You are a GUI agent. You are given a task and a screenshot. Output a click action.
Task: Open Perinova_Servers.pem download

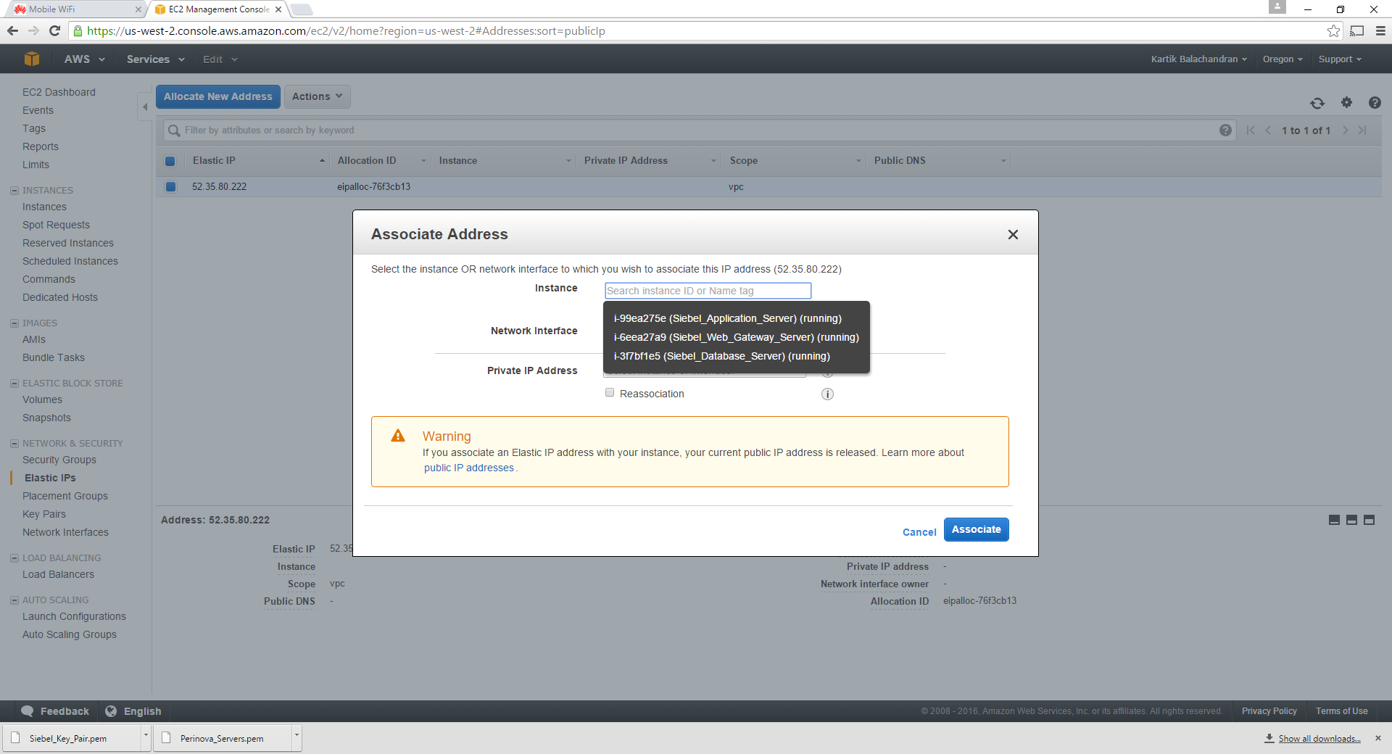(x=222, y=738)
